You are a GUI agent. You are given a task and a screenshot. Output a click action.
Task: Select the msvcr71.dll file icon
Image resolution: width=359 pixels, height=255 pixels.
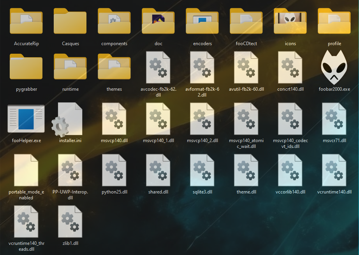(334, 119)
